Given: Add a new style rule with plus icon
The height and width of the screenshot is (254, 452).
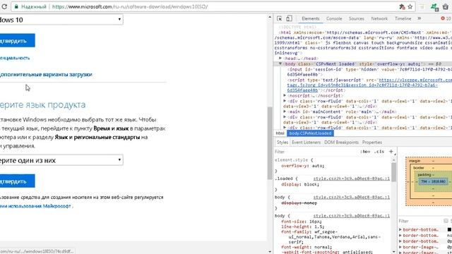Looking at the screenshot, I should click(x=391, y=152).
